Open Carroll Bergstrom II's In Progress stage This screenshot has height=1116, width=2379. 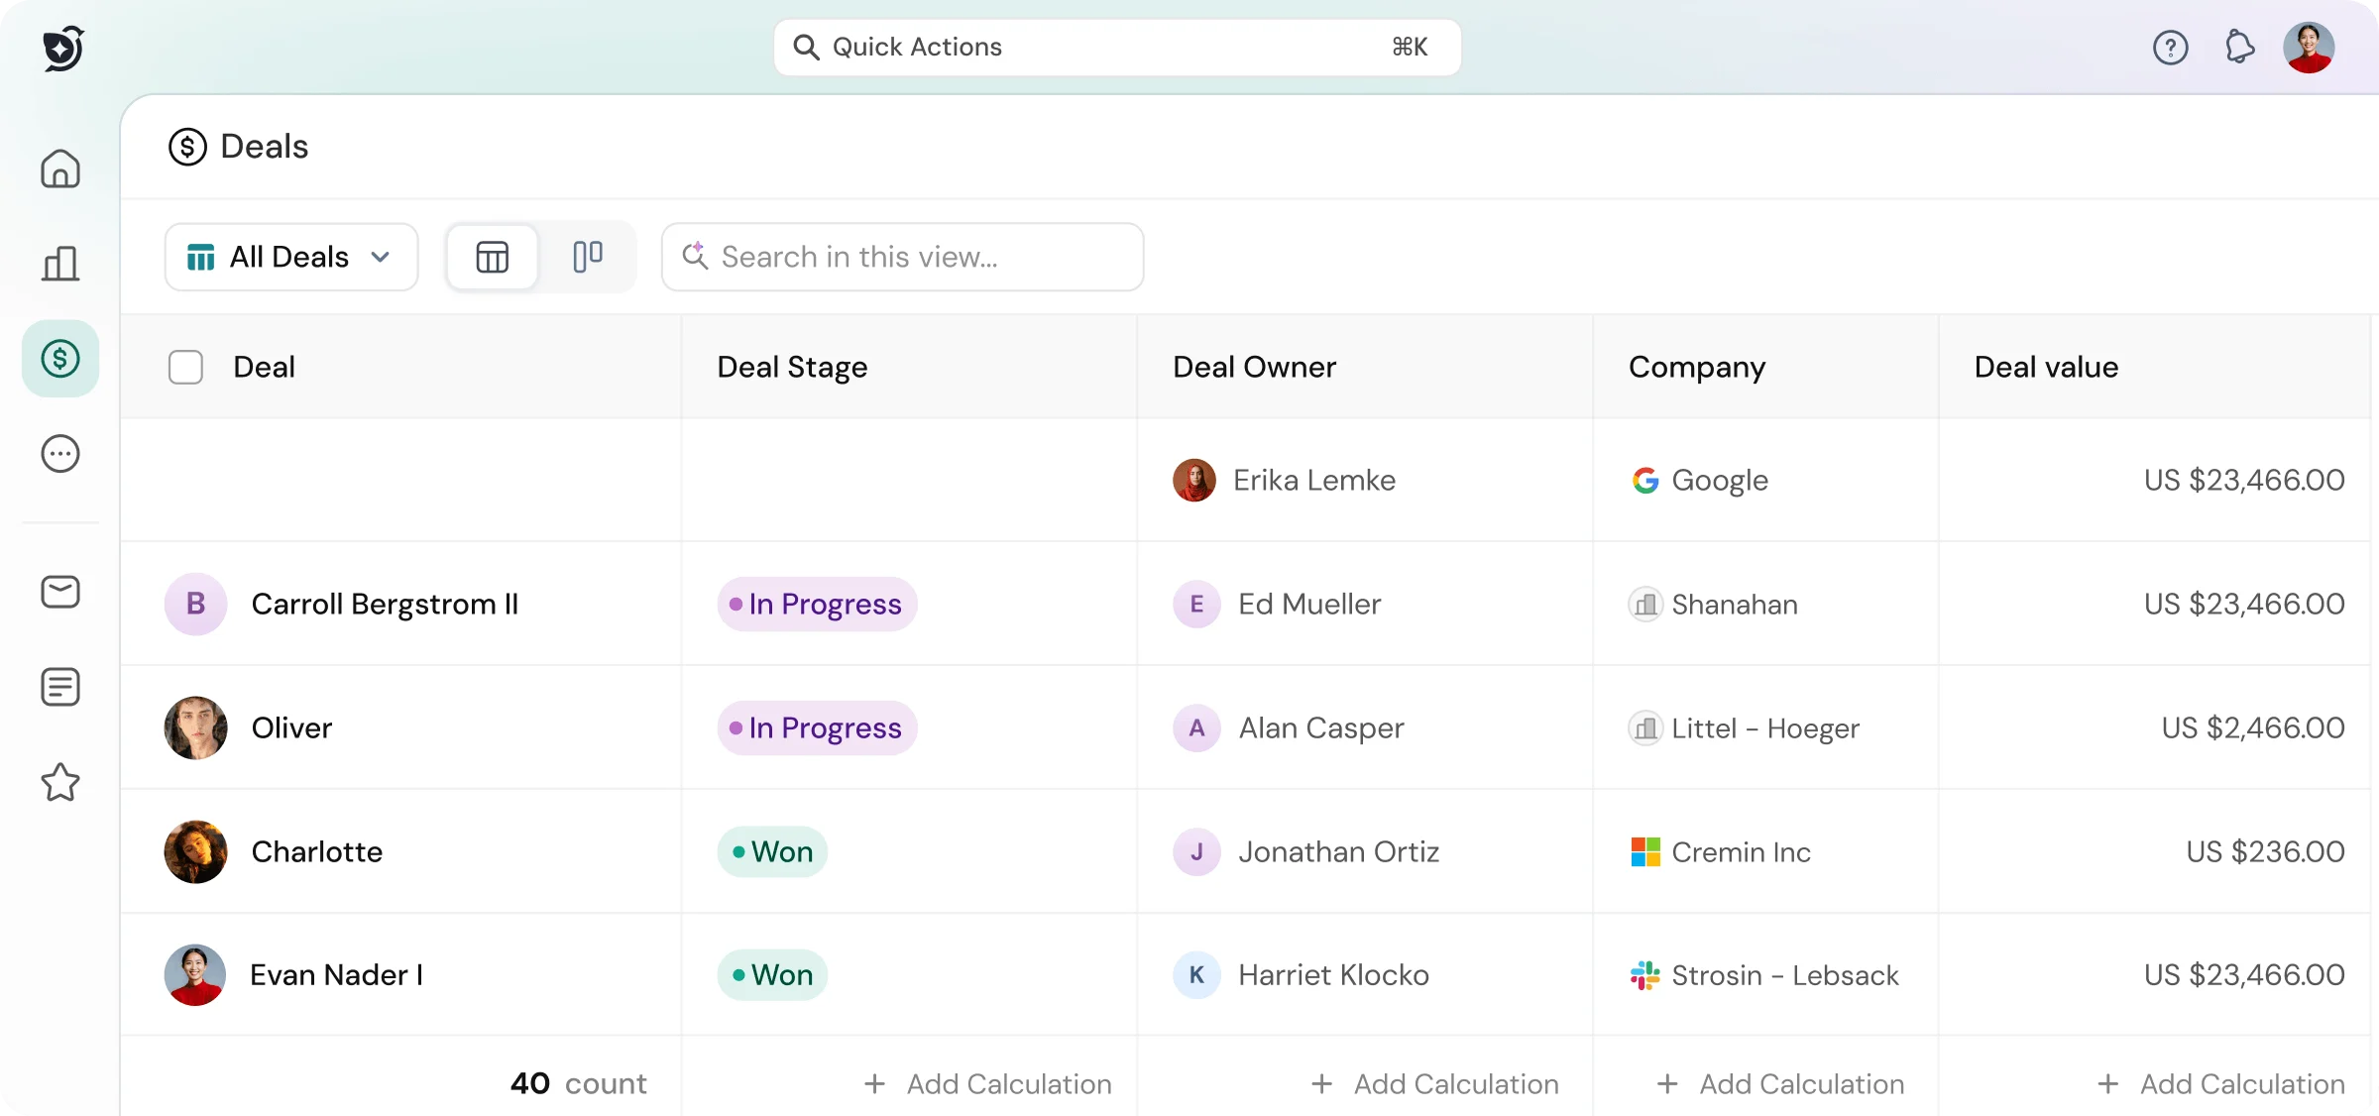817,605
